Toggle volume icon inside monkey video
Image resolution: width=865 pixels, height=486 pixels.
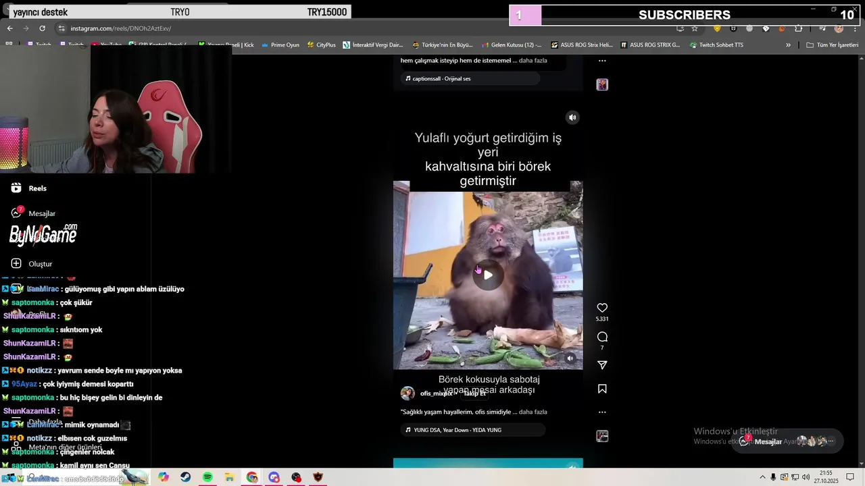click(x=570, y=358)
